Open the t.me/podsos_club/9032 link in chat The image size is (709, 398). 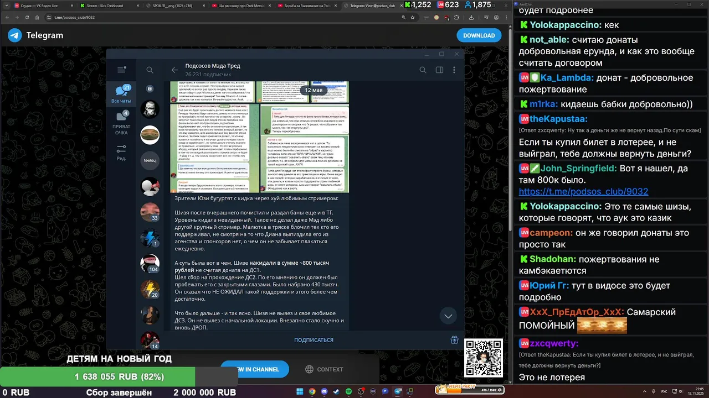pyautogui.click(x=583, y=192)
